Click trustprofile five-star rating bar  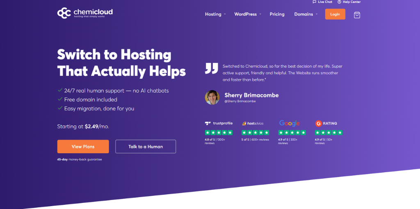click(x=219, y=133)
